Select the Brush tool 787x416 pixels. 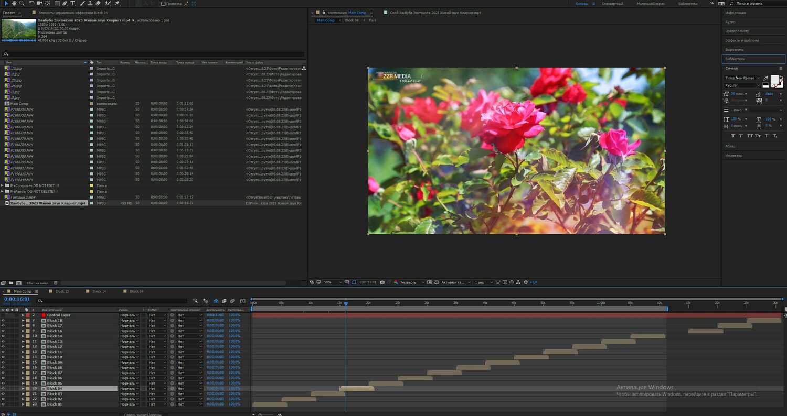pos(82,3)
